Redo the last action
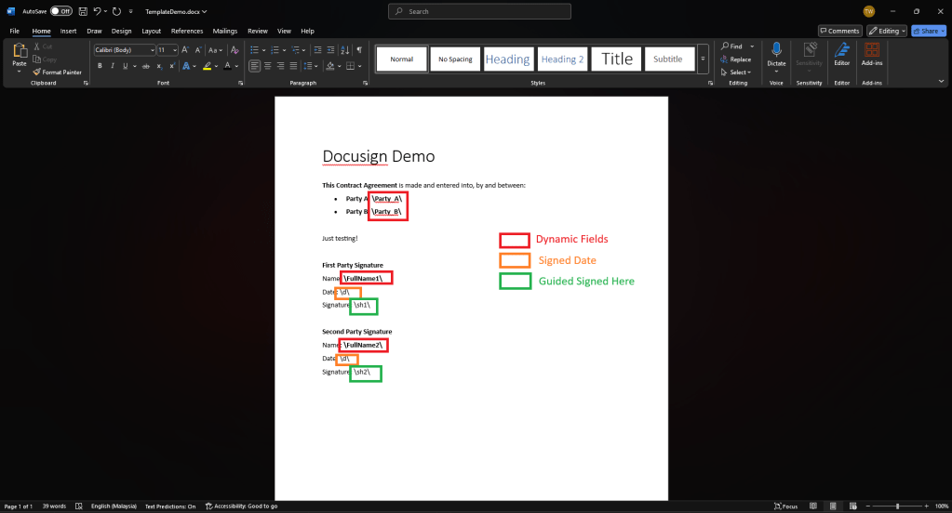This screenshot has width=952, height=513. coord(116,11)
